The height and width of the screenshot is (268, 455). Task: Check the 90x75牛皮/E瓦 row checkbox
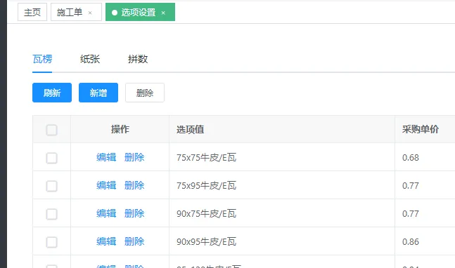[x=51, y=214]
